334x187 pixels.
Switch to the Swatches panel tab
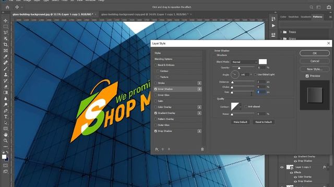[x=293, y=17]
